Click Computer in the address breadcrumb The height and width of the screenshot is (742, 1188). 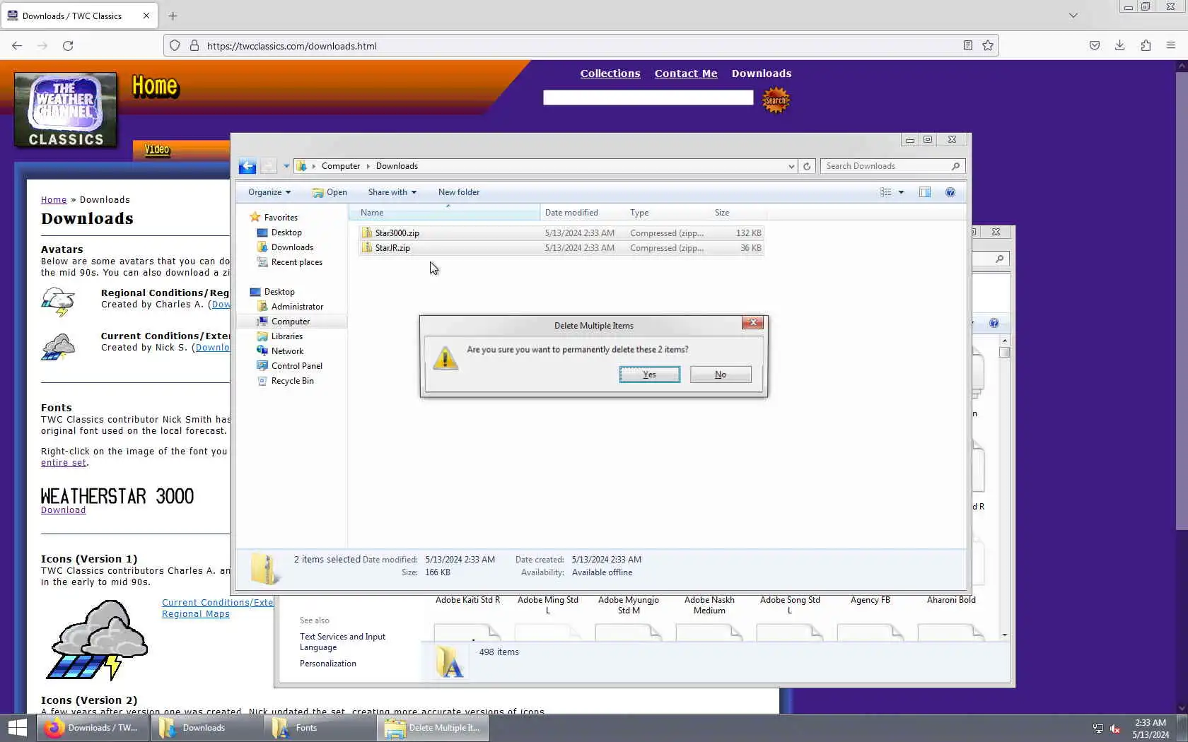coord(341,166)
